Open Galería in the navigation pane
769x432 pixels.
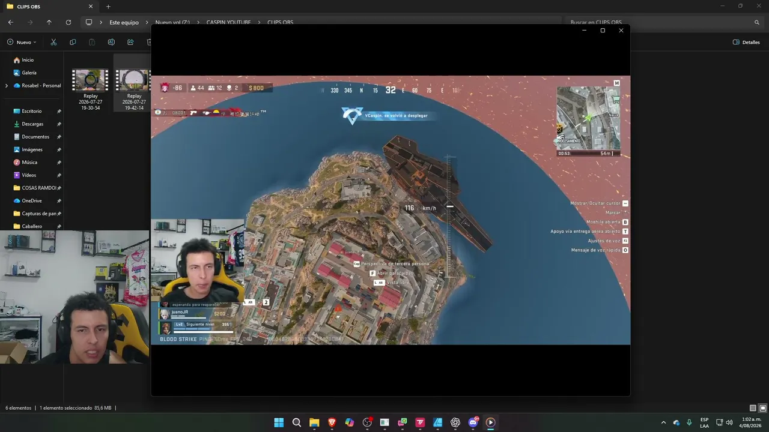pyautogui.click(x=29, y=73)
